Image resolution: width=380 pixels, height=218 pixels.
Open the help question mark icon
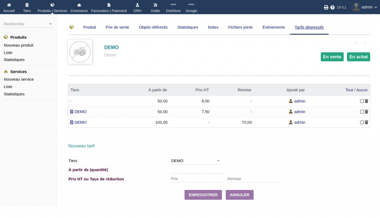pos(332,7)
